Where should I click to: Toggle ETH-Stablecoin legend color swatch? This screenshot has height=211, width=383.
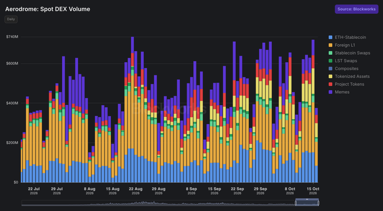[x=331, y=37]
